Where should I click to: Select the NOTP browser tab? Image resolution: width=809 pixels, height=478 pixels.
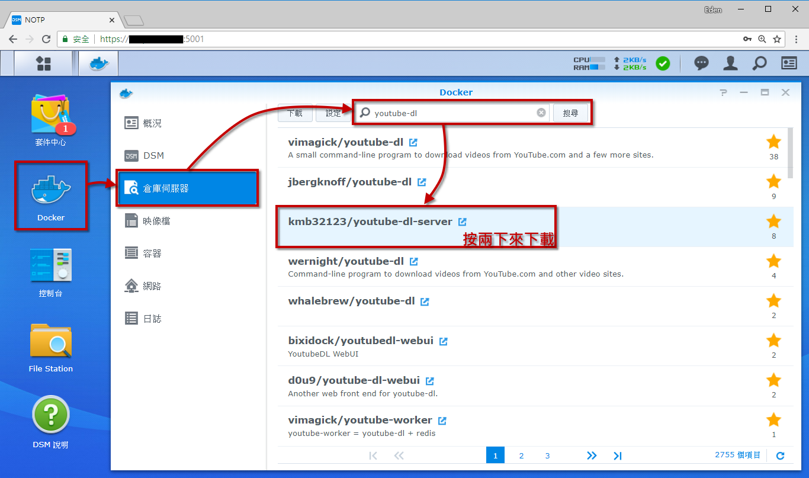point(62,20)
